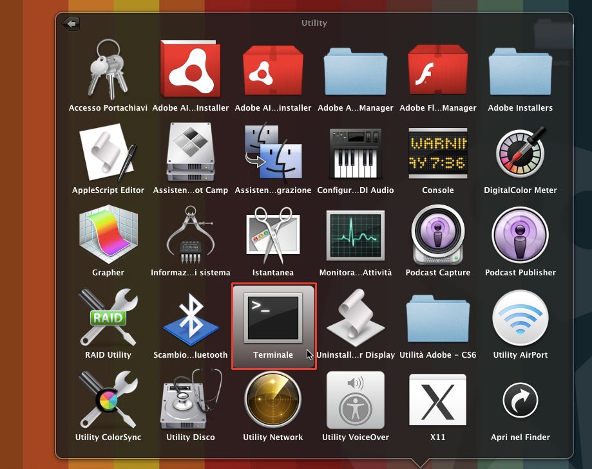Screen dimensions: 592x469
Task: Open Assistente Boot Camp
Action: coord(191,152)
